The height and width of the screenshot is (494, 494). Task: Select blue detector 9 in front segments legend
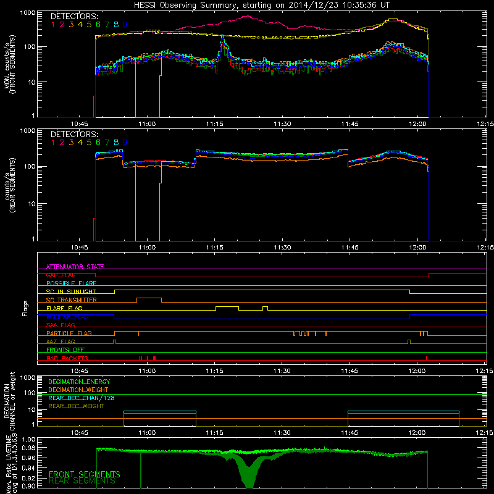(x=125, y=25)
